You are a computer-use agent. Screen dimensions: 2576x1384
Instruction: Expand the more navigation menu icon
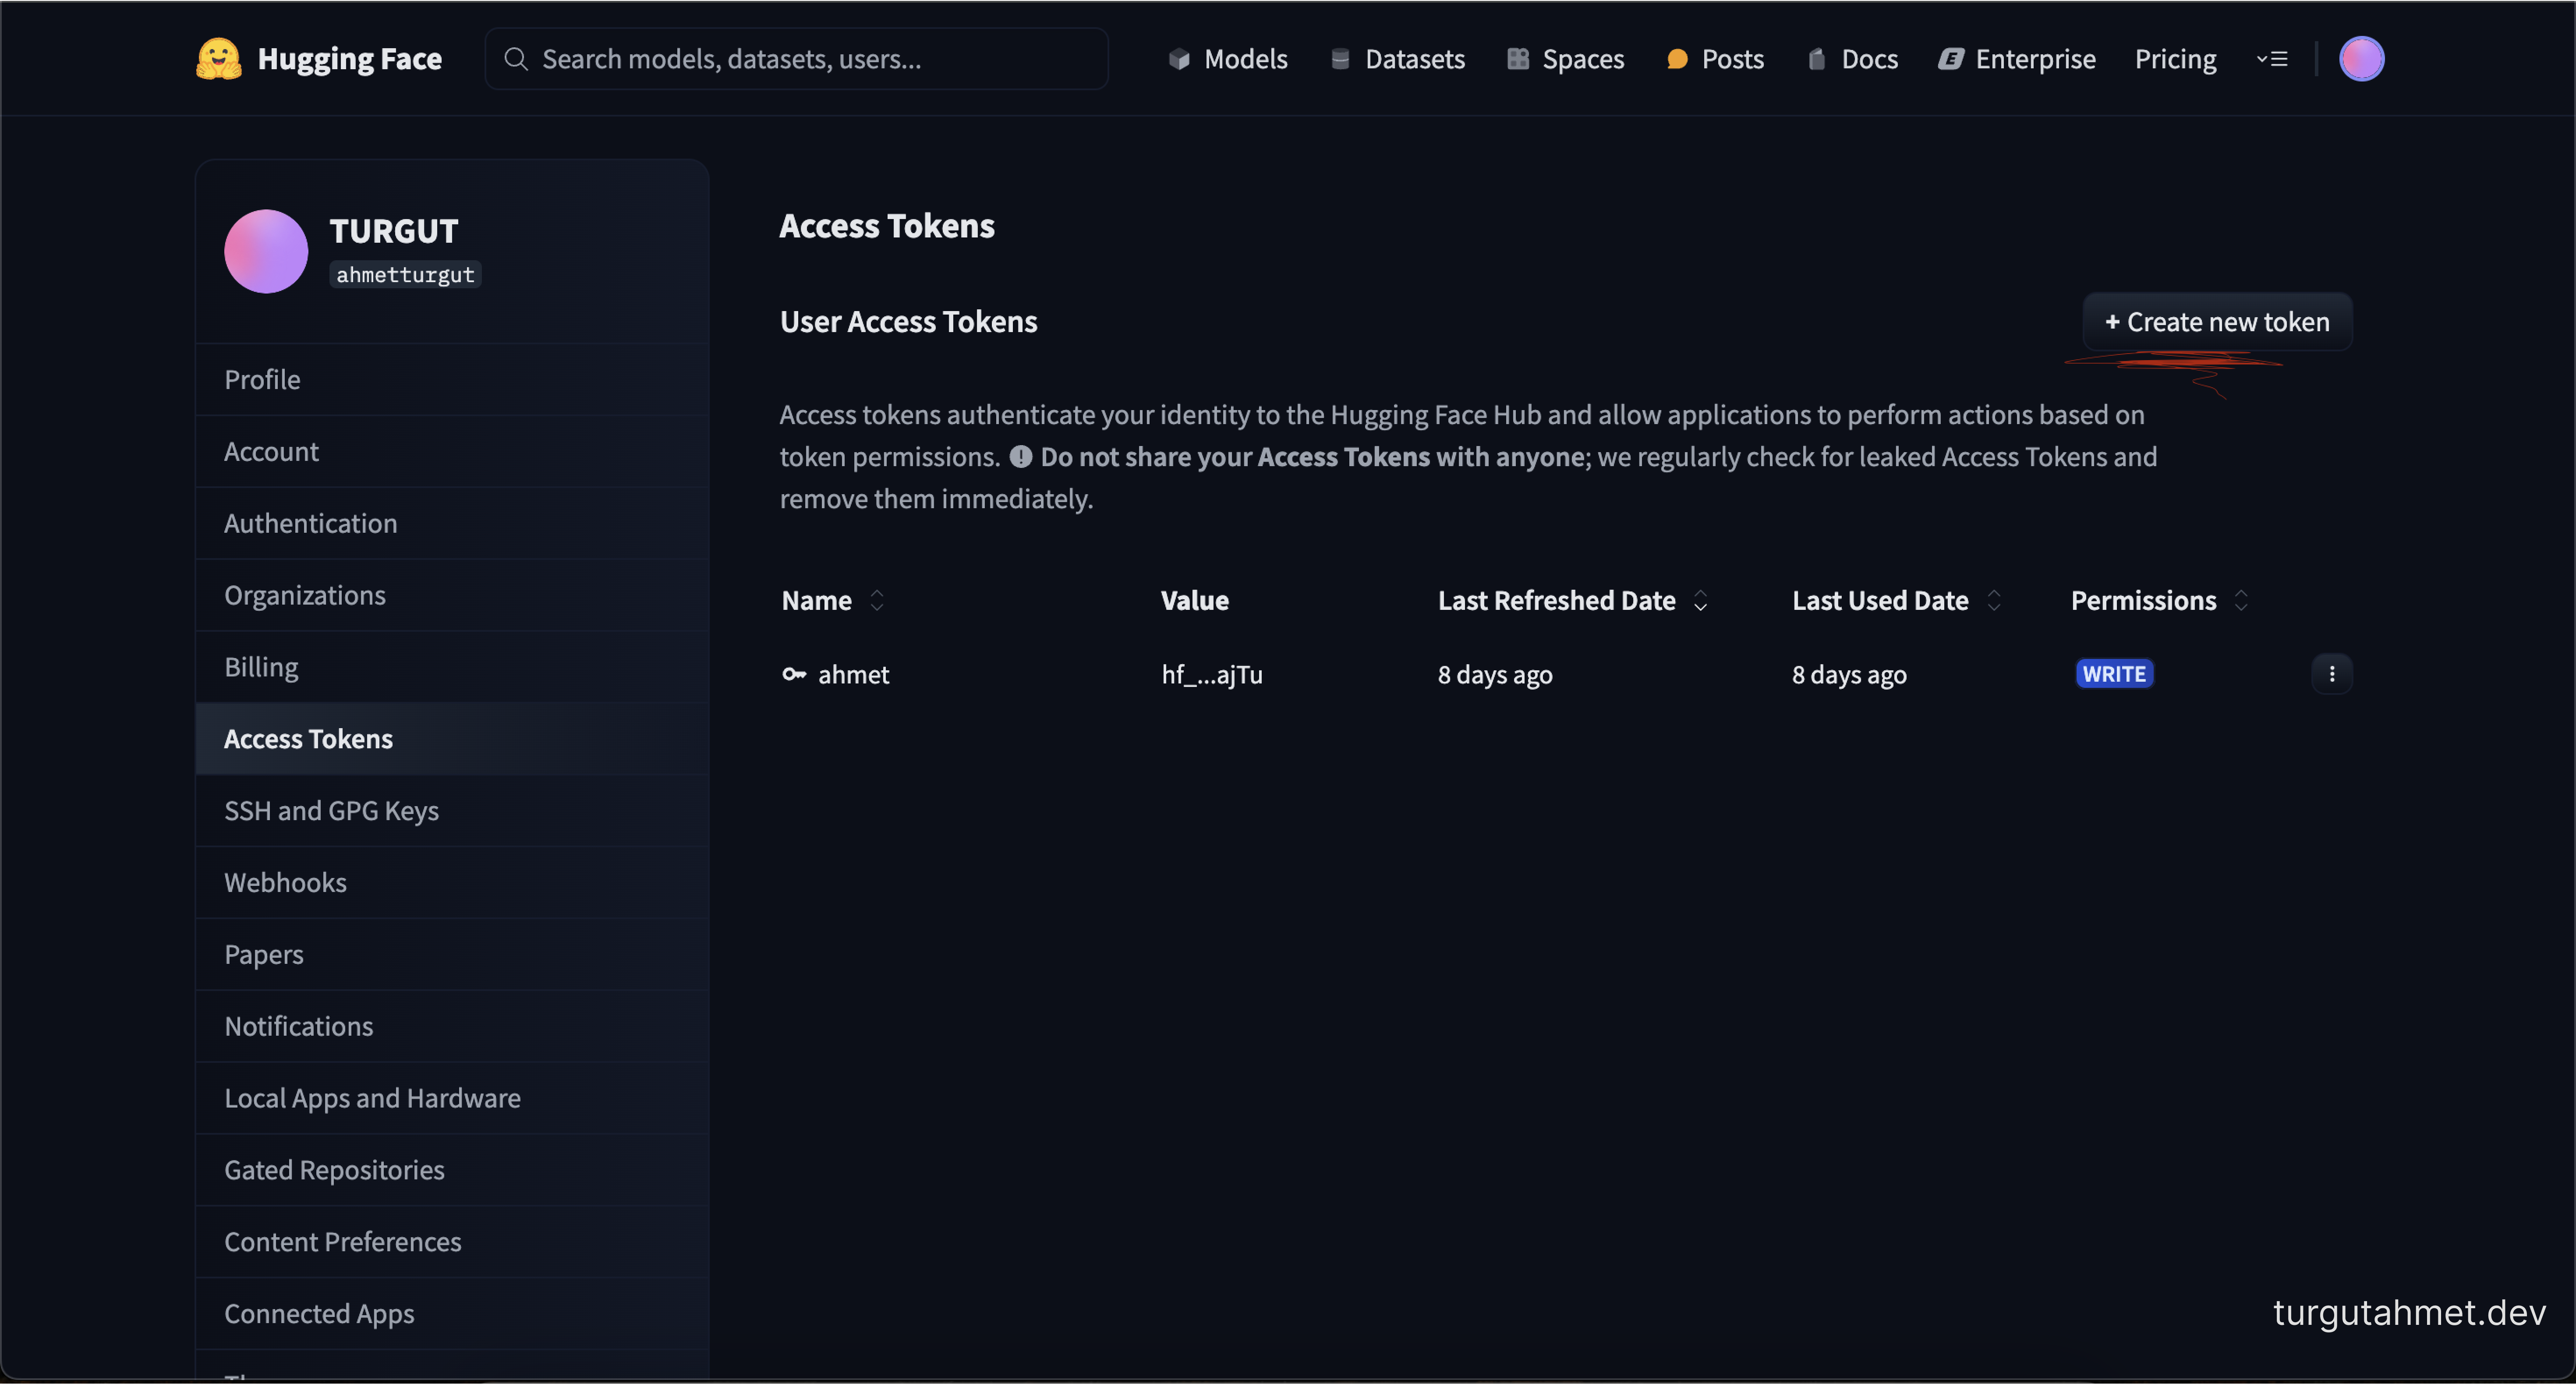(x=2272, y=59)
